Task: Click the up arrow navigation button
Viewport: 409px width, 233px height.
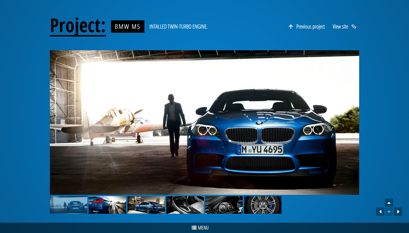Action: click(x=389, y=203)
